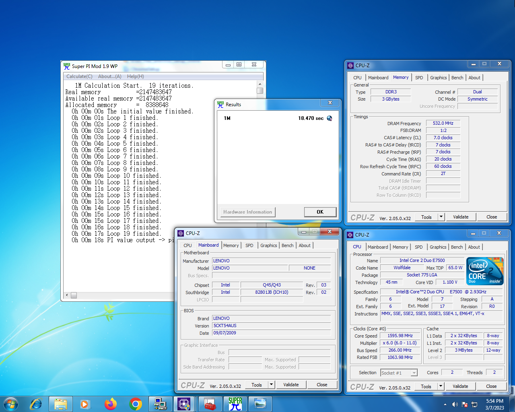Click the Super PI title bar icon
The width and height of the screenshot is (515, 412).
click(67, 66)
